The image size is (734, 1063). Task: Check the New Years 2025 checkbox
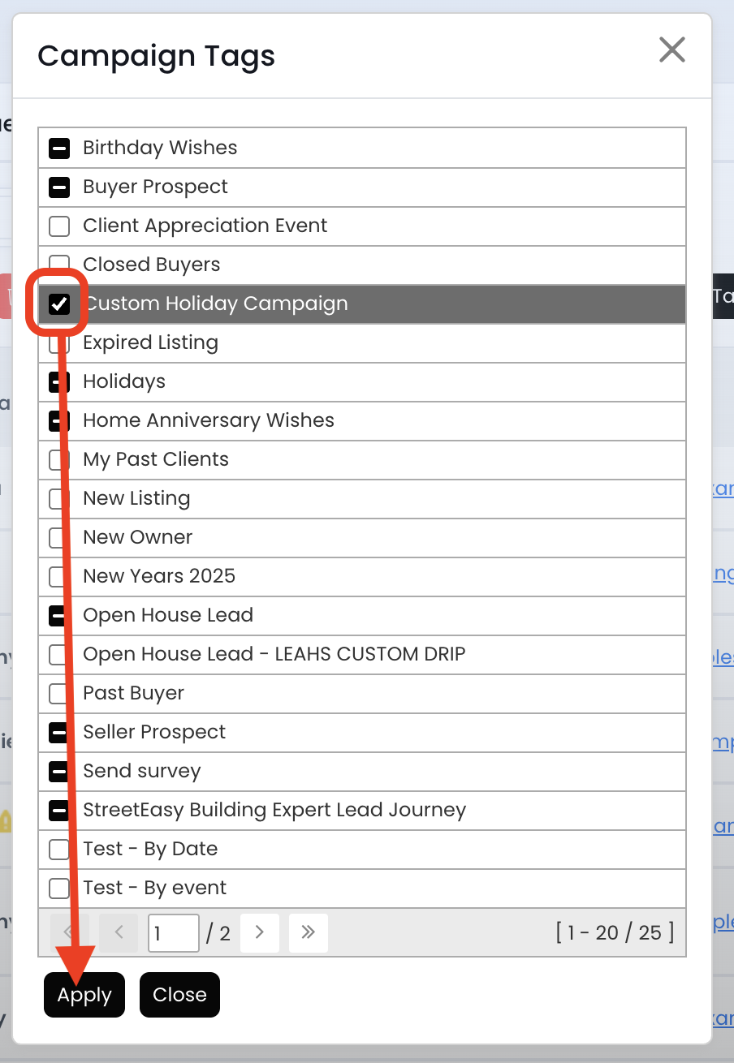coord(58,576)
